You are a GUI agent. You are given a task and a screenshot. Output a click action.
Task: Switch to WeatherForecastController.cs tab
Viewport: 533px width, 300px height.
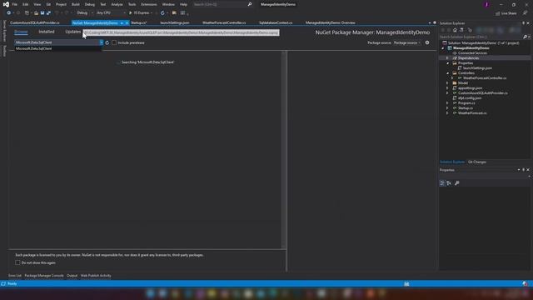[224, 22]
